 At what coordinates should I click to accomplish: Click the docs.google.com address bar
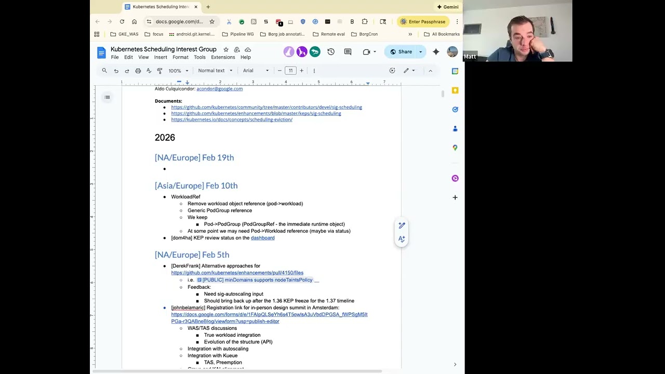click(180, 22)
